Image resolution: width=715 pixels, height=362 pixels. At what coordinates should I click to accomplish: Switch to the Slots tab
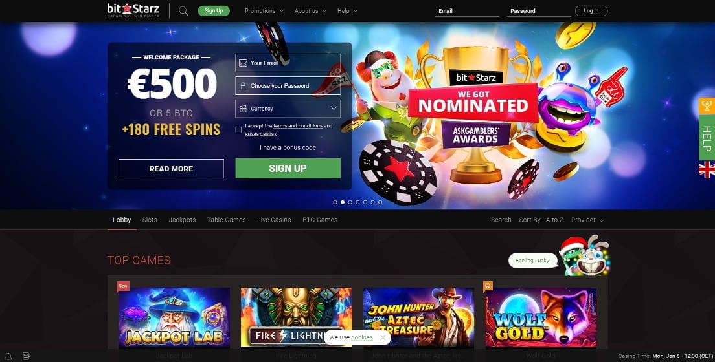click(x=150, y=220)
